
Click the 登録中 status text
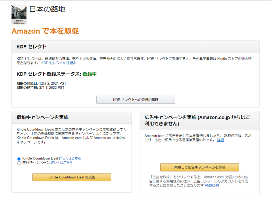(x=90, y=74)
